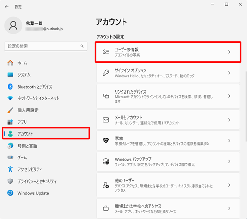This screenshot has height=219, width=247.
Task: Click the Windows Update sync icon
Action: (x=10, y=193)
